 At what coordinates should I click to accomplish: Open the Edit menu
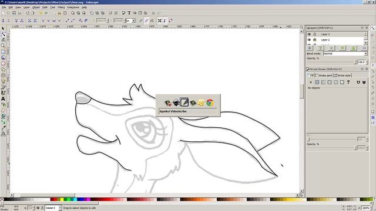(x=11, y=8)
